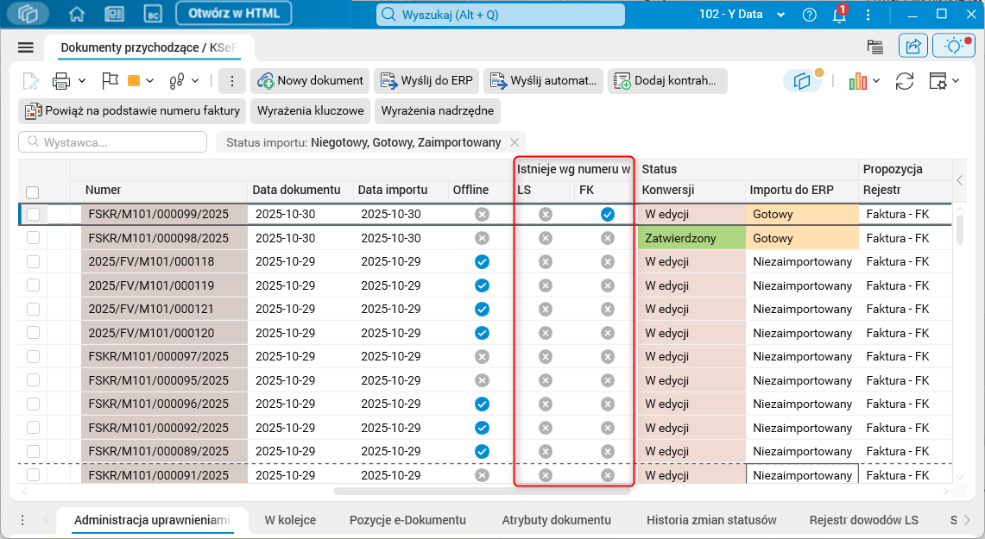
Task: Open bottom-left three-dot tab menu
Action: pos(22,520)
